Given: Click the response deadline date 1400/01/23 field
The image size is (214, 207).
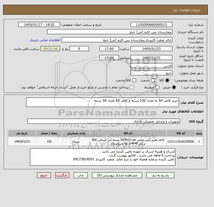Looking at the screenshot, I should tap(151, 49).
